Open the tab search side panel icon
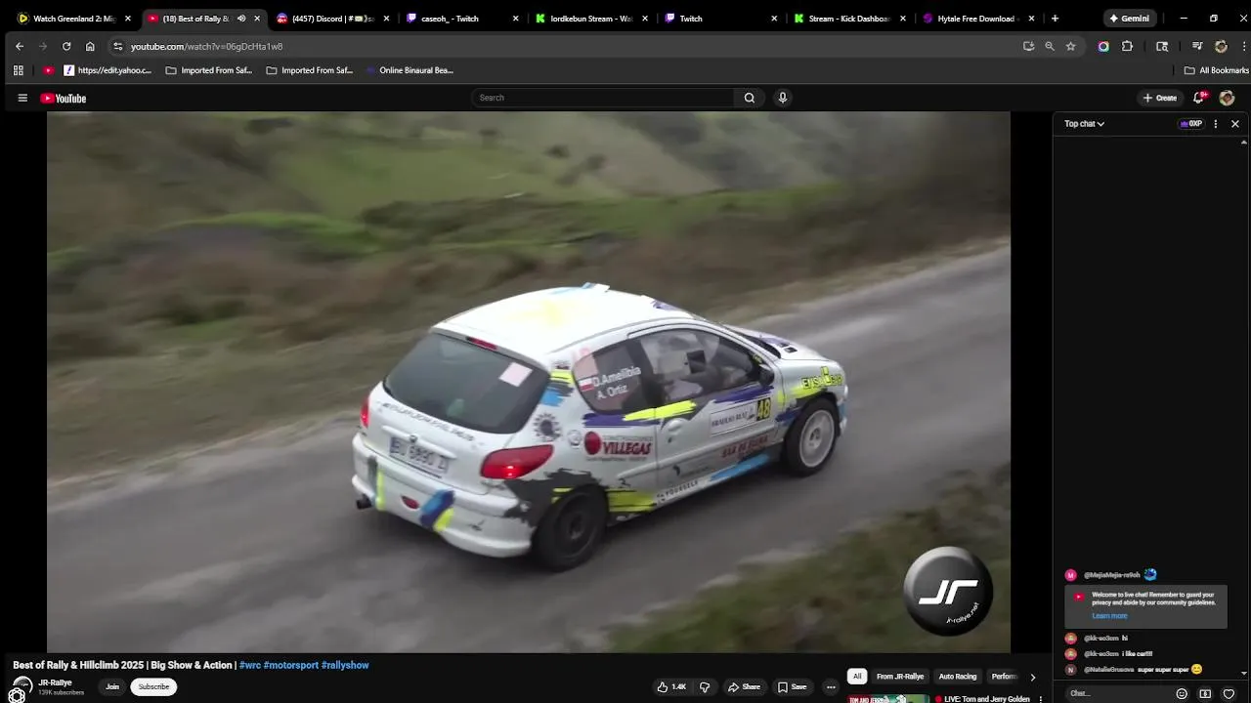 (1162, 46)
